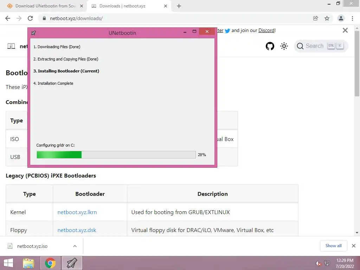Click the Description column header
This screenshot has width=360, height=270.
pos(213,194)
